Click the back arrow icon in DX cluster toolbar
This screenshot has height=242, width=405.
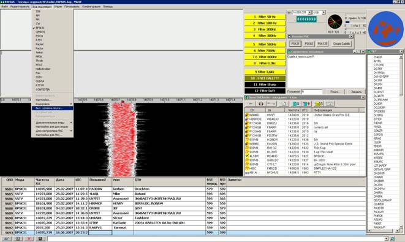tap(251, 104)
